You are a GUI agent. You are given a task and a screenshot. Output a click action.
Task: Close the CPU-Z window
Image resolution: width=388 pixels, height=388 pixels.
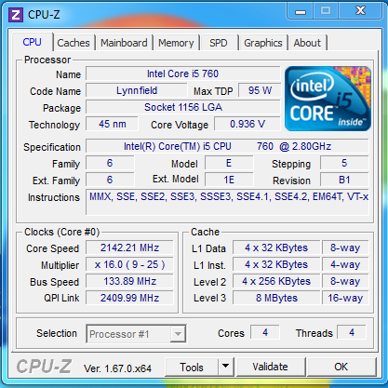click(360, 11)
